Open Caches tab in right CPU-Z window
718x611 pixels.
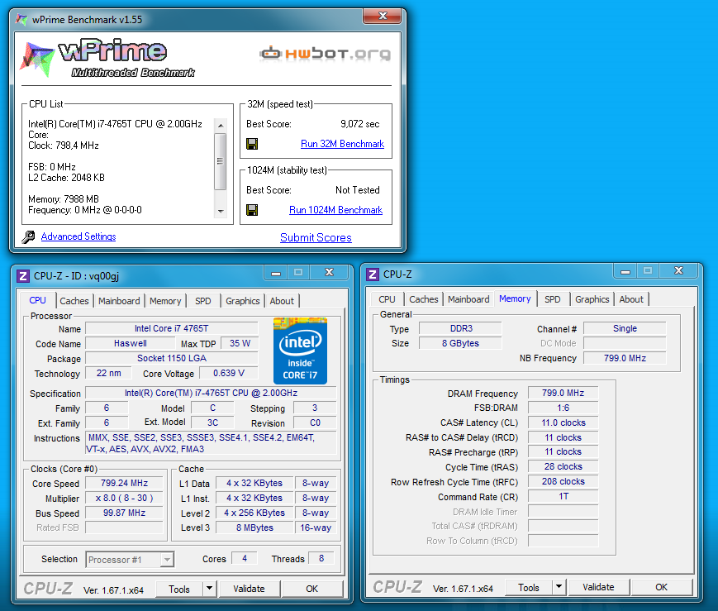[424, 299]
